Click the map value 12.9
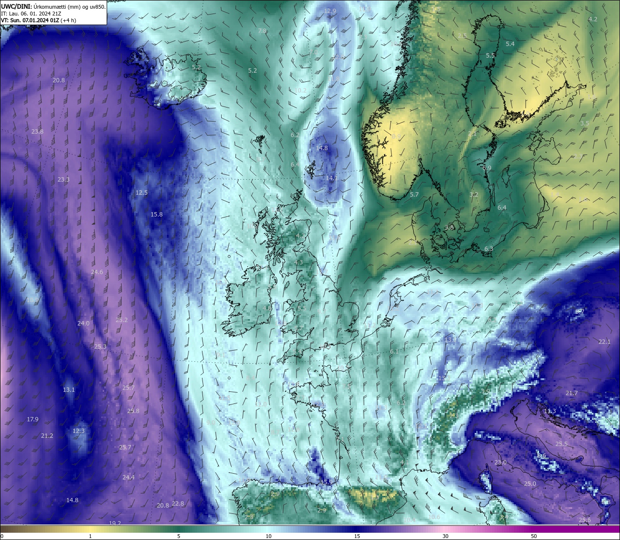 (x=330, y=11)
